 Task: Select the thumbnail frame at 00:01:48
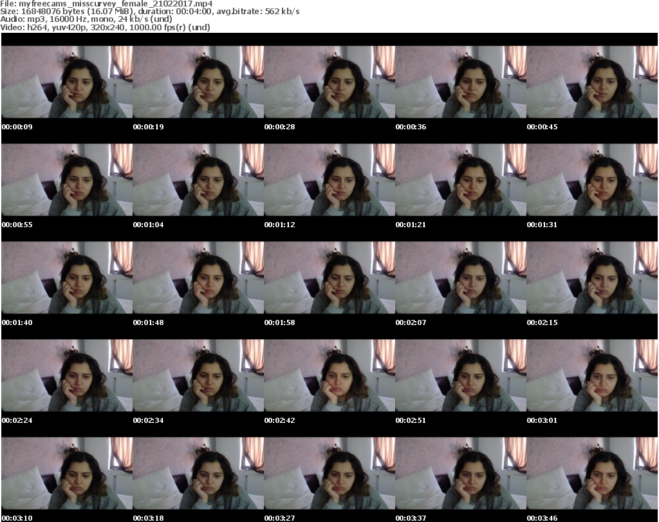(198, 278)
